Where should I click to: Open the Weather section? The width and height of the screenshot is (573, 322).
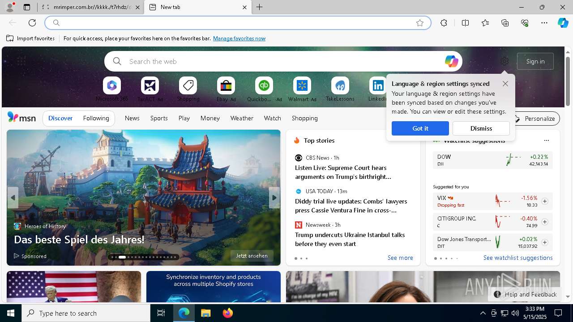click(242, 118)
